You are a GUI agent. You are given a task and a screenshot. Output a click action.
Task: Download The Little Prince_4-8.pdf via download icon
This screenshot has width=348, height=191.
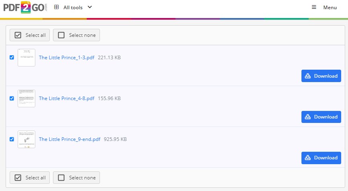click(308, 117)
